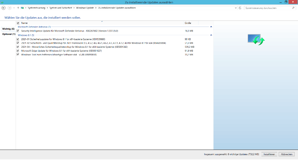The height and width of the screenshot is (160, 298).
Task: Click the search magnifier icon
Action: click(x=293, y=8)
